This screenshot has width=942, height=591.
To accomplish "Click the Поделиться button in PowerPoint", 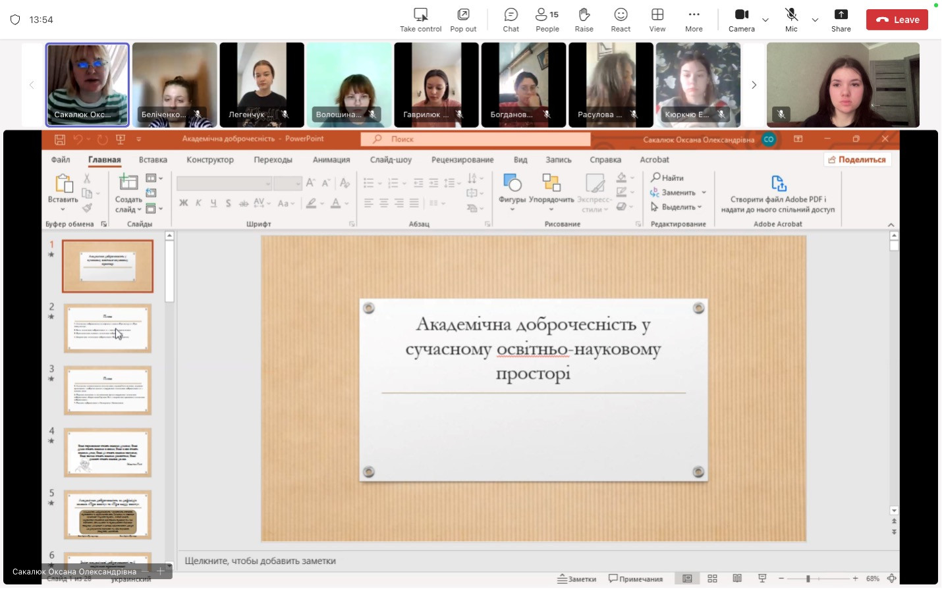I will click(857, 160).
